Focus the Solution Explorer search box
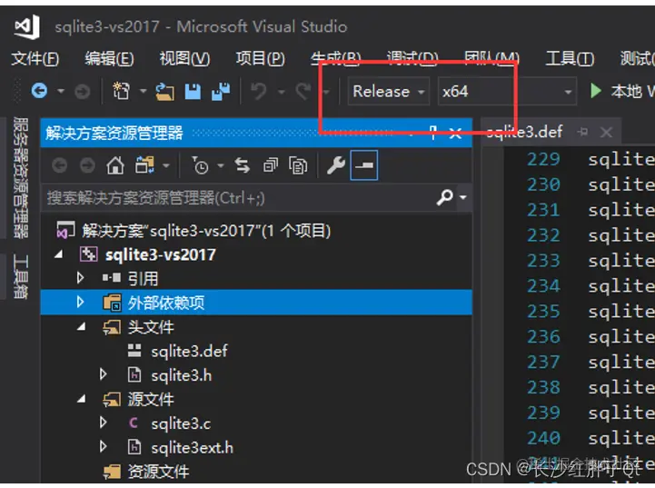 click(x=238, y=197)
